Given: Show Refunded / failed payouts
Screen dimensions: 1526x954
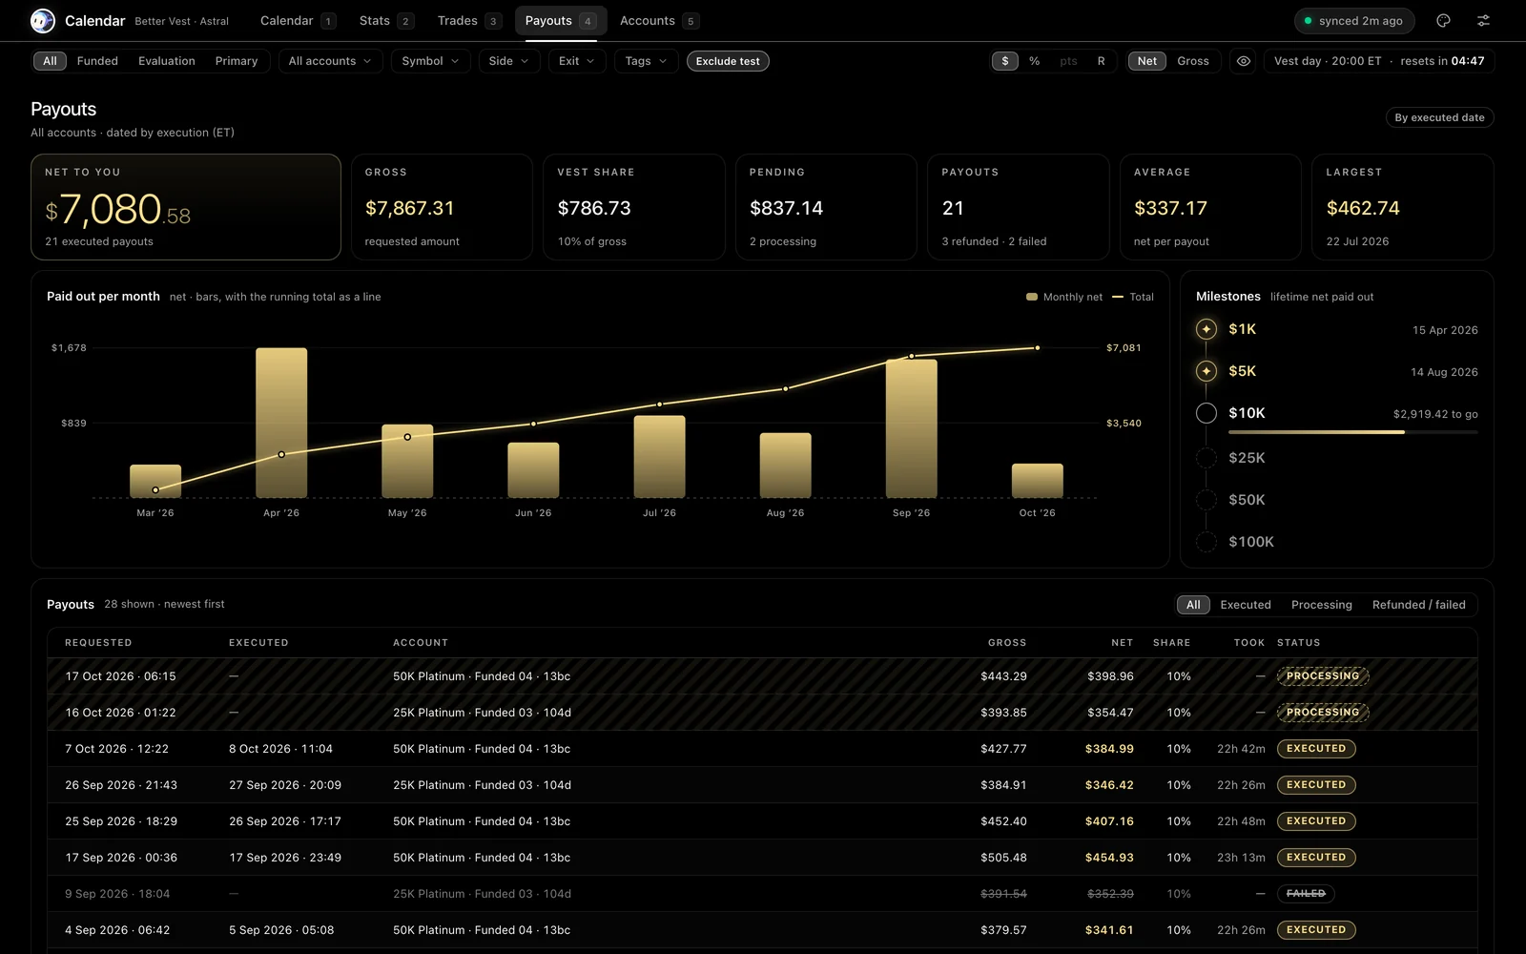Looking at the screenshot, I should 1418,605.
